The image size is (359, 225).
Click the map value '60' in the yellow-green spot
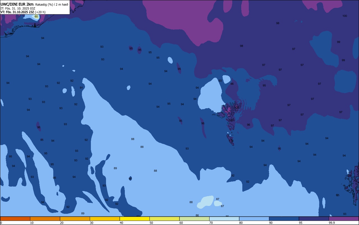pyautogui.click(x=36, y=17)
